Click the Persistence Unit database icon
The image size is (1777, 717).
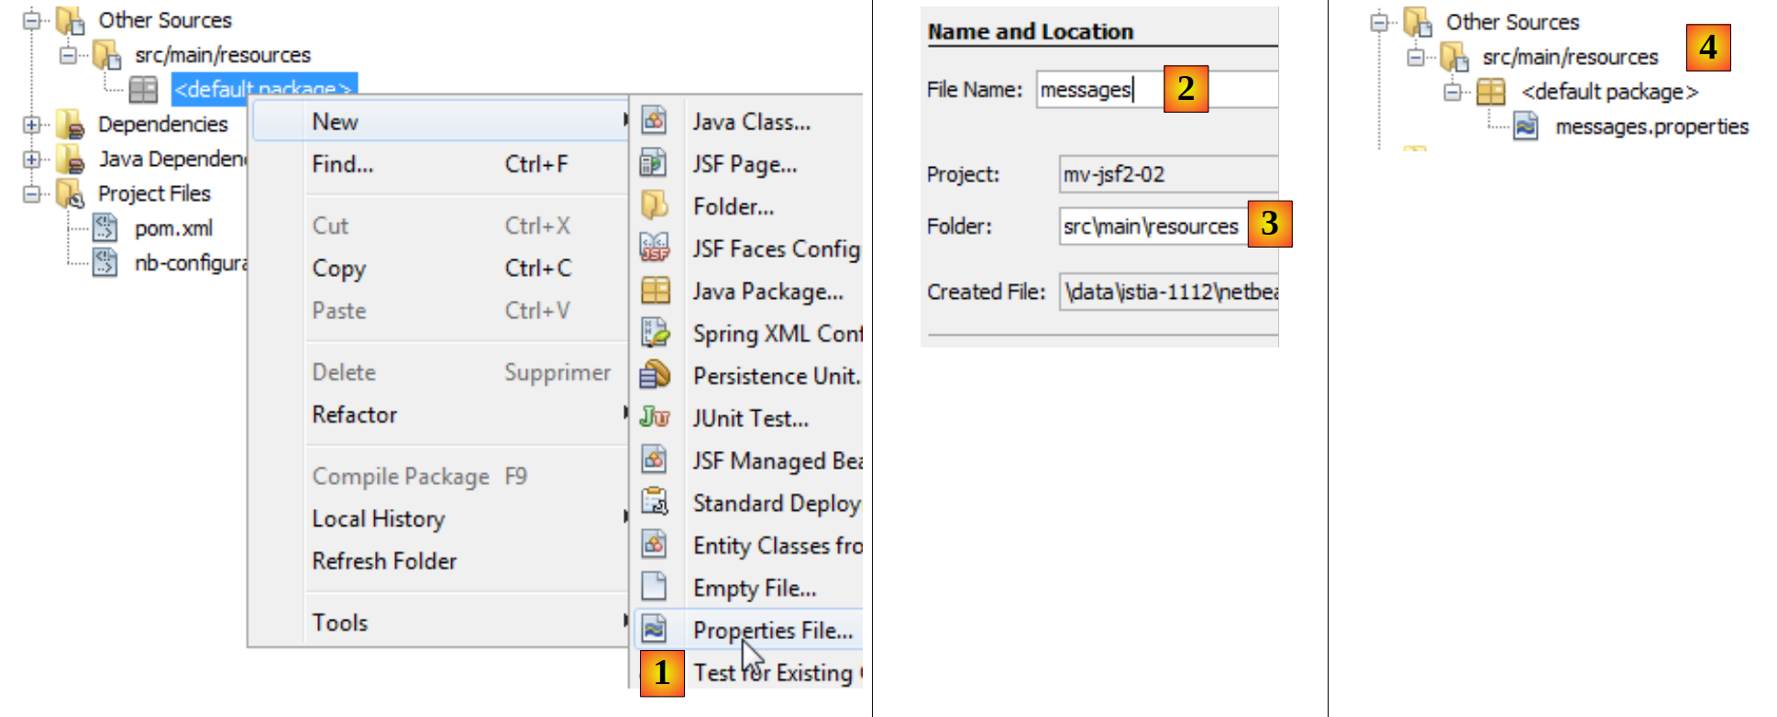(655, 375)
